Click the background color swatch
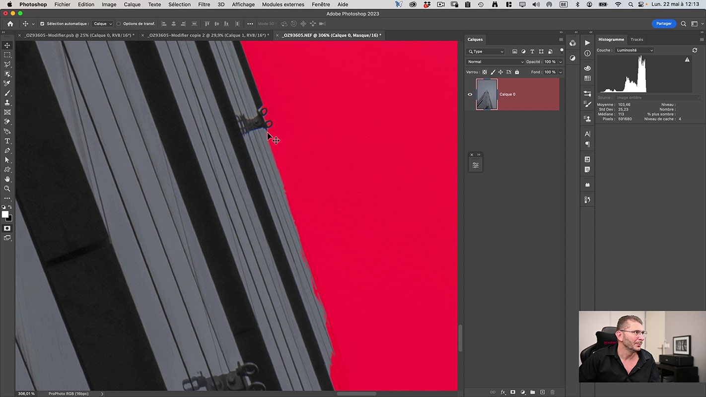Screen dimensions: 706x397 10,218
